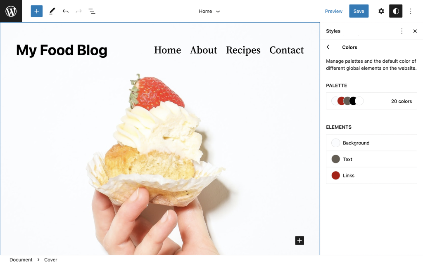Image resolution: width=423 pixels, height=264 pixels.
Task: Click the Save button
Action: pyautogui.click(x=359, y=11)
